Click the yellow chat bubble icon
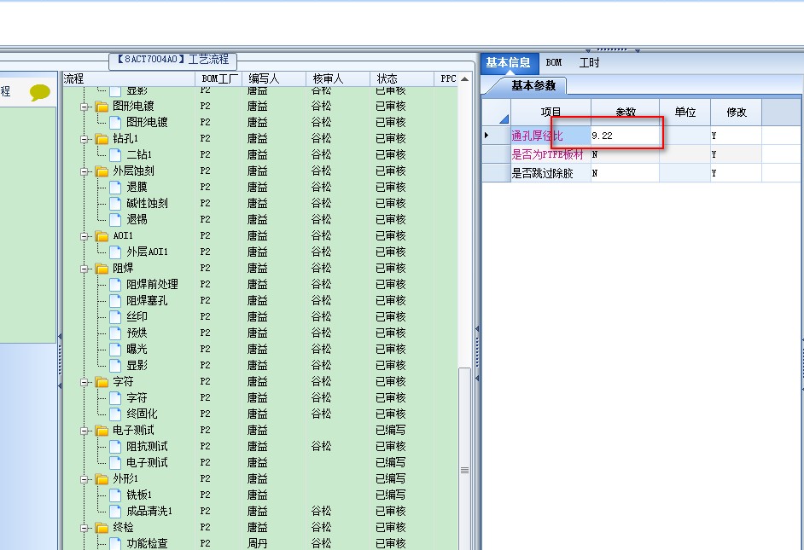The width and height of the screenshot is (804, 550). 39,93
